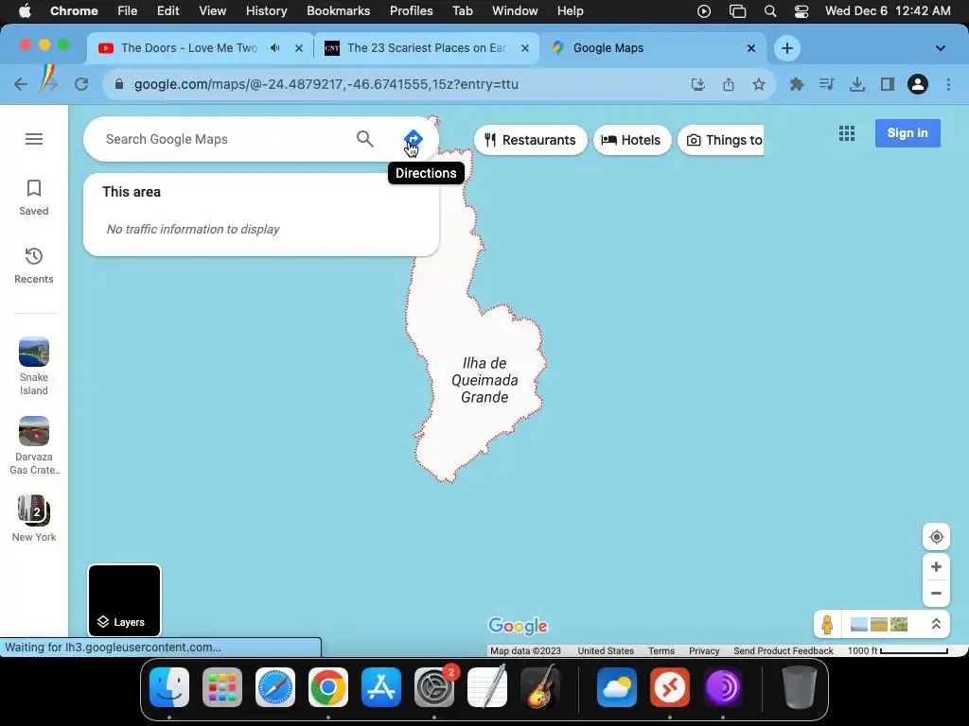
Task: Click the Sign in button
Action: point(907,133)
